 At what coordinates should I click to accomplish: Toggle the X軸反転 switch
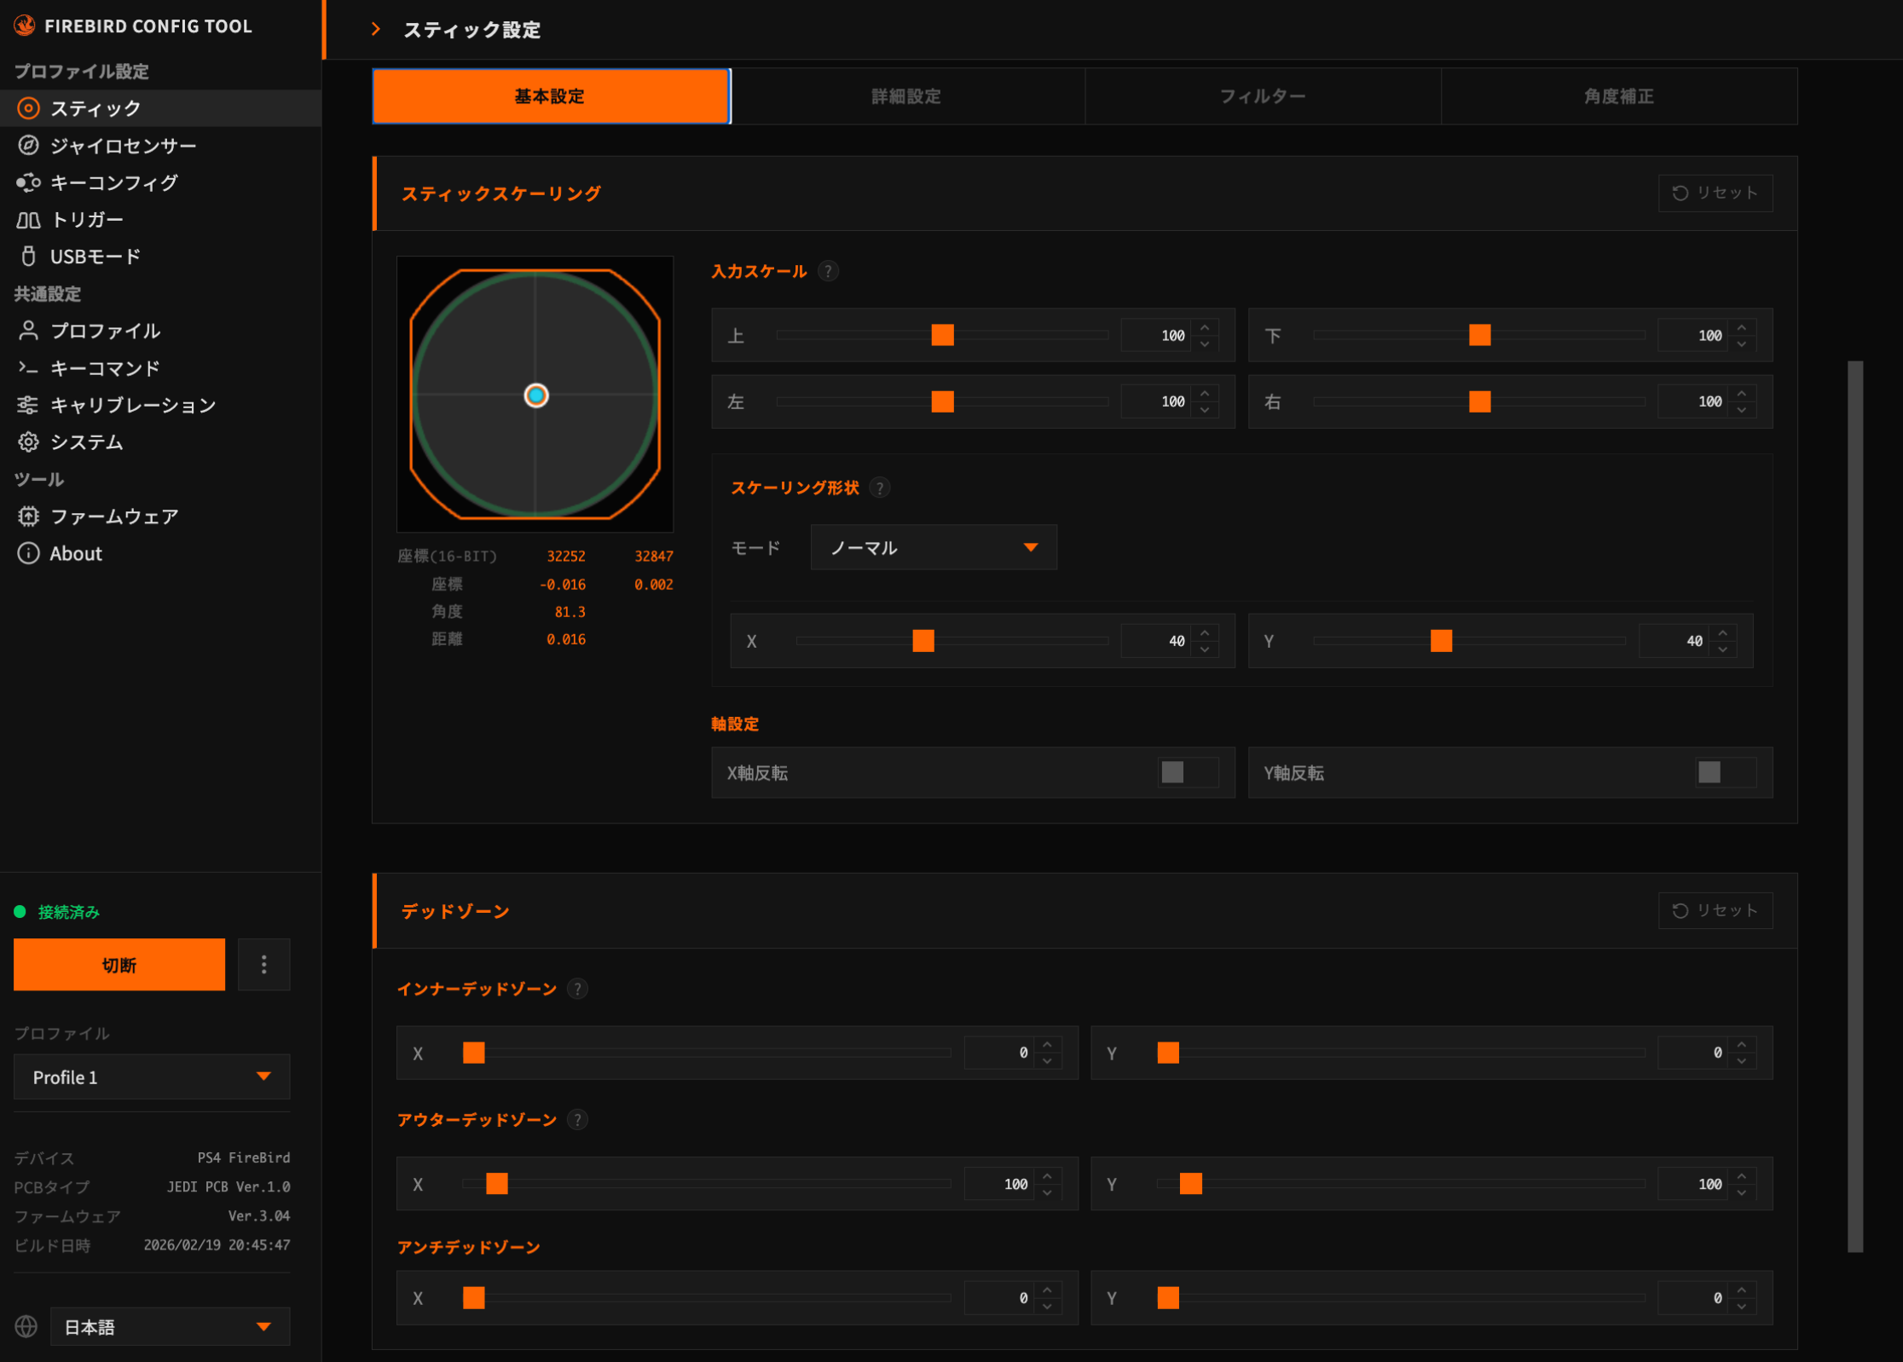[x=1188, y=773]
